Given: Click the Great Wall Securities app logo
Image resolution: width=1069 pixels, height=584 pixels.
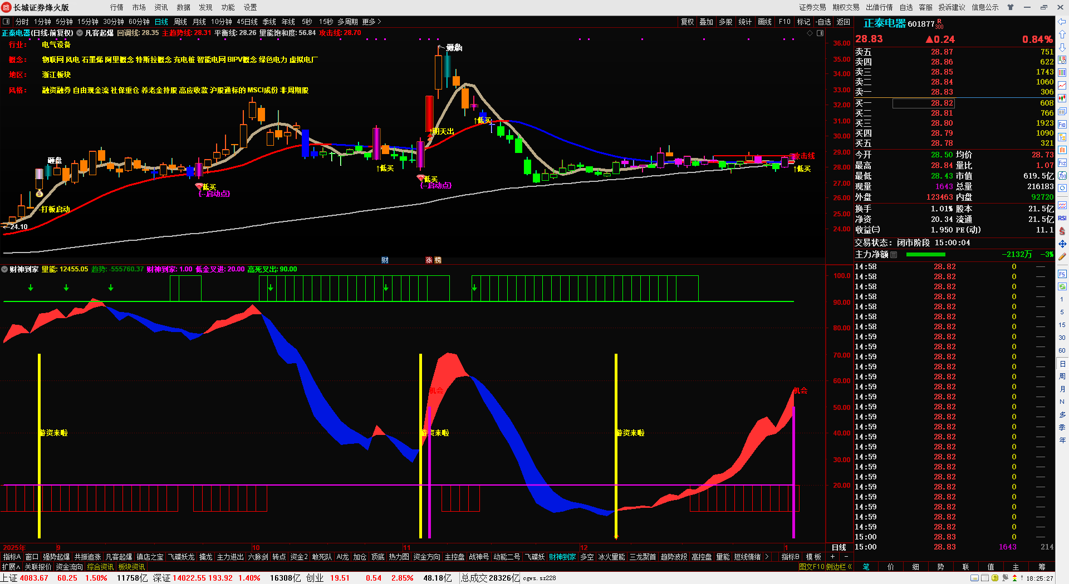Looking at the screenshot, I should (7, 7).
